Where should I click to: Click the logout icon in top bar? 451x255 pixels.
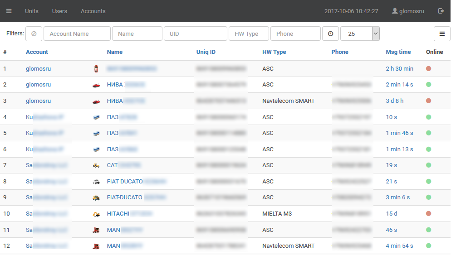[x=441, y=11]
